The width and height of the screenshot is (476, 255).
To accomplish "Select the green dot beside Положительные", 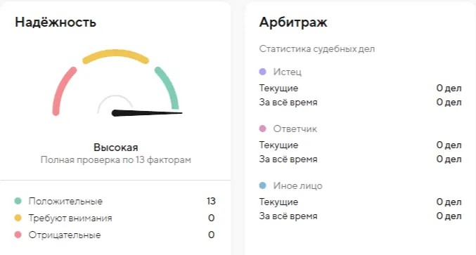I will pyautogui.click(x=18, y=201).
